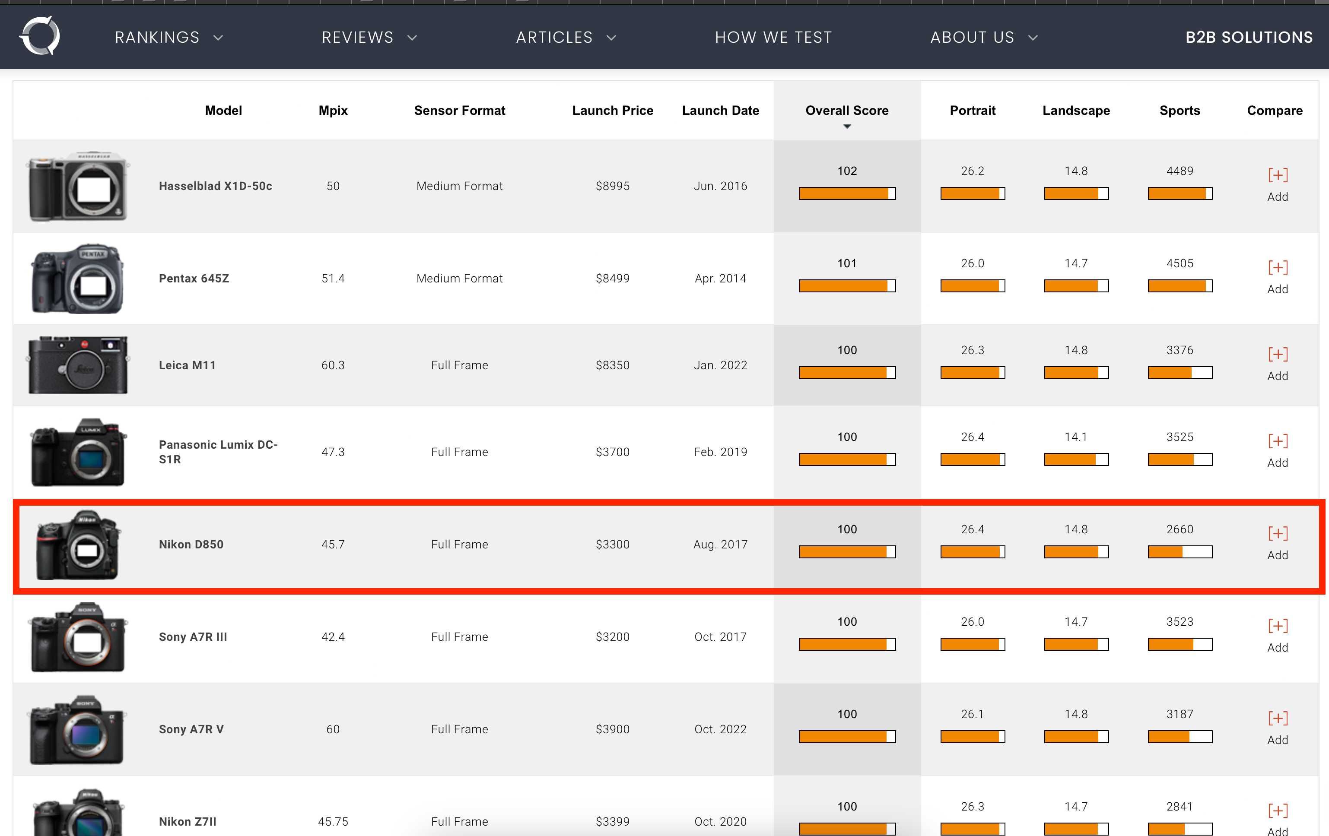Open the Panasonic Lumix DC-S1R thumbnail
The image size is (1329, 836).
78,452
